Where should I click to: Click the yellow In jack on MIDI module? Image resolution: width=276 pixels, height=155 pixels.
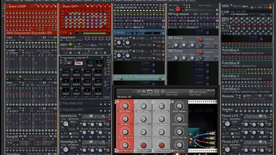(252, 7)
